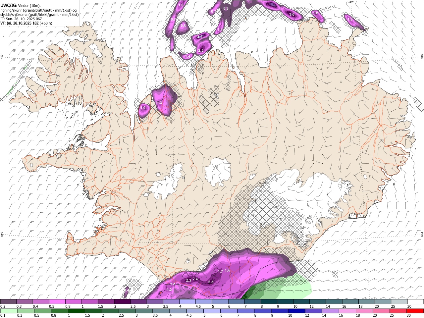Screen dimensions: 424x318
Task: Click the 1.9 snowfall value label
Action: [x=143, y=108]
